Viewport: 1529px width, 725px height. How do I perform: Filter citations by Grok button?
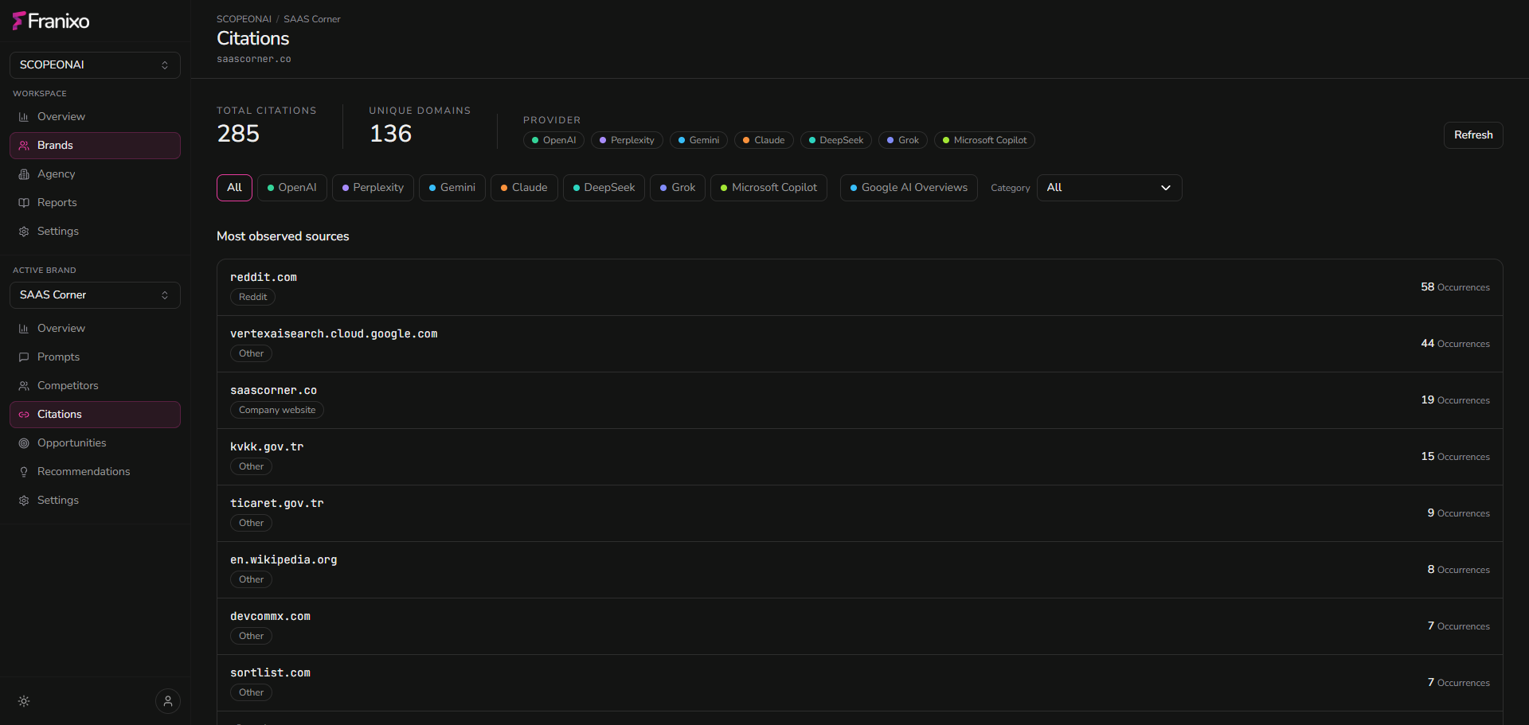point(678,188)
